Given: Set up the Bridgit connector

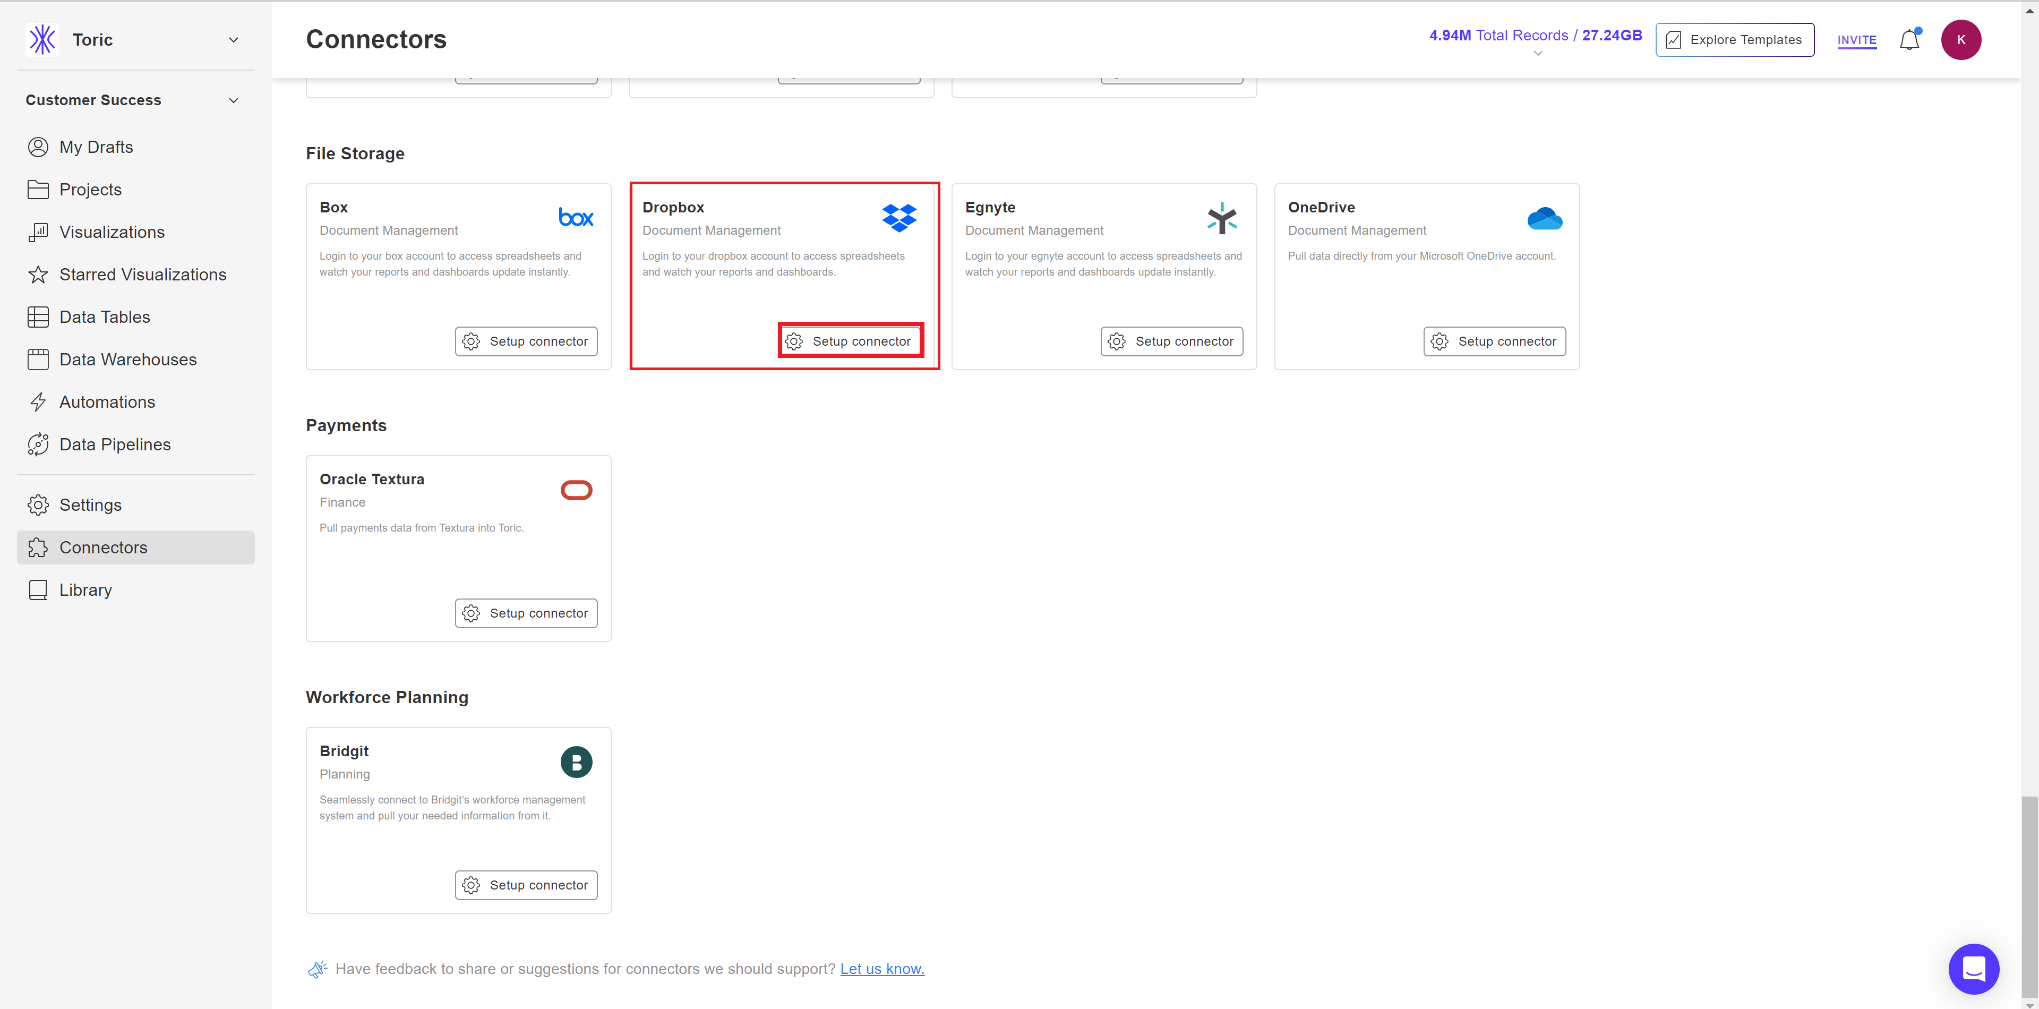Looking at the screenshot, I should (526, 885).
